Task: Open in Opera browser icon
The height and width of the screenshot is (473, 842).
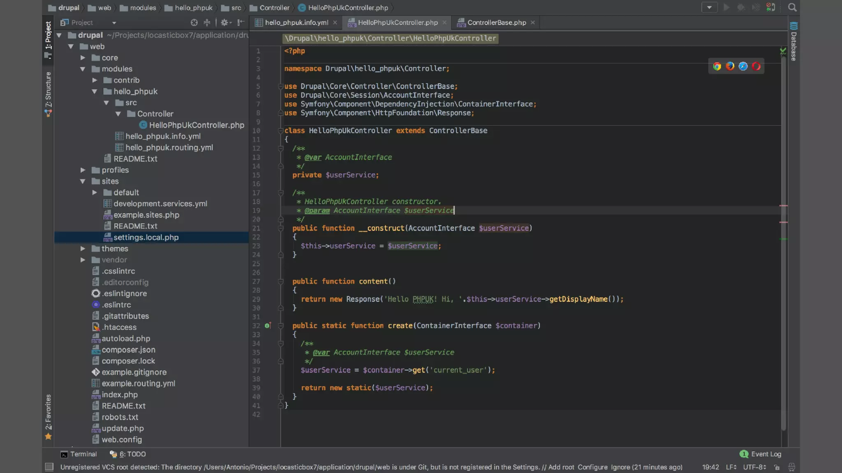Action: click(x=756, y=67)
